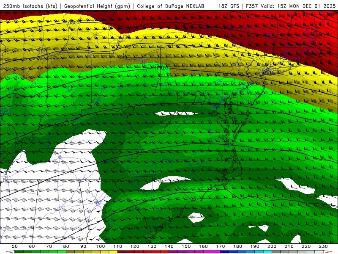
Task: Click the 150 value on color scale
Action: click(186, 246)
